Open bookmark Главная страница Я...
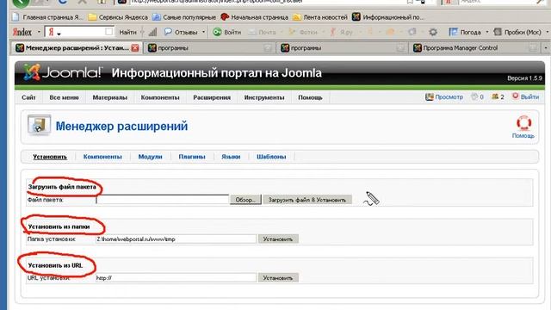This screenshot has height=310, width=551. (x=47, y=17)
